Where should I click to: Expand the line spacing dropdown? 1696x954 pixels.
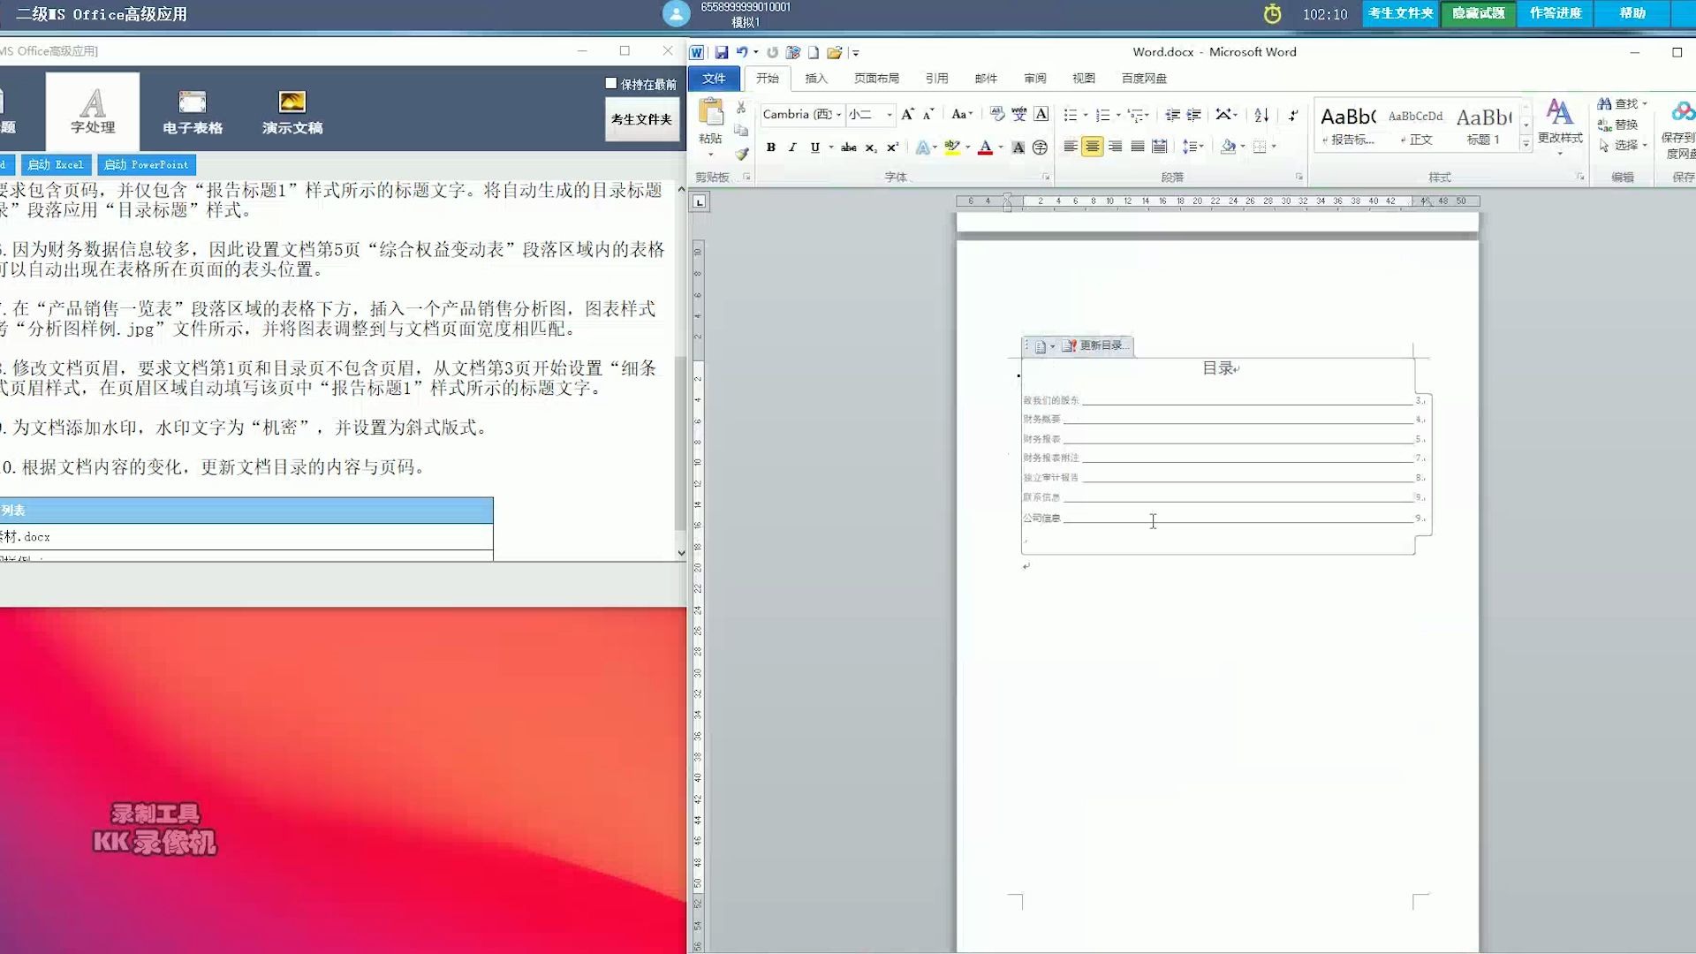[x=1192, y=148]
